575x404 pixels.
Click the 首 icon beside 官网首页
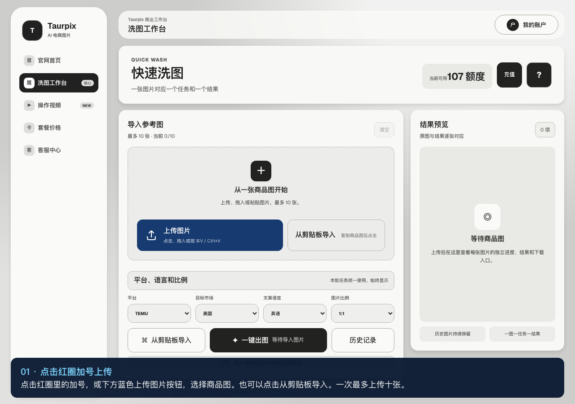pos(29,60)
